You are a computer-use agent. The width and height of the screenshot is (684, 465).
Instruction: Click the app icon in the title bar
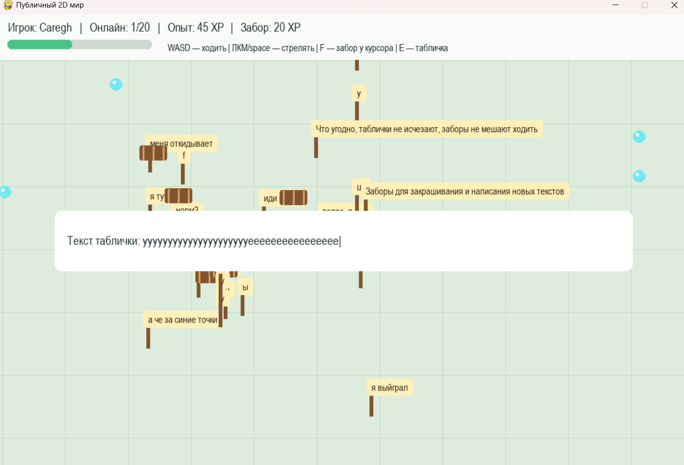click(x=8, y=5)
